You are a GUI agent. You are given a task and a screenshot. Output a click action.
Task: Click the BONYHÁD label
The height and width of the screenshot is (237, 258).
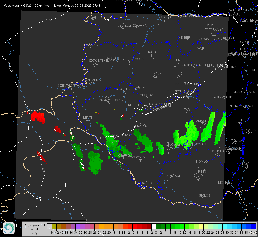(x=219, y=151)
